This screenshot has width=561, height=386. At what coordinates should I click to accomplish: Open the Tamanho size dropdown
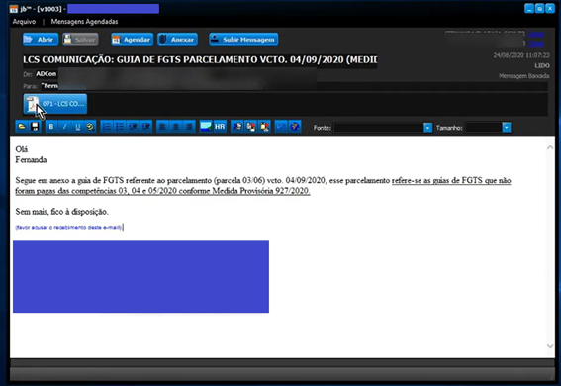[x=507, y=128]
